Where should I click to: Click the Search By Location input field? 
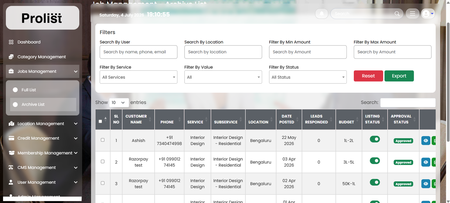coord(223,52)
